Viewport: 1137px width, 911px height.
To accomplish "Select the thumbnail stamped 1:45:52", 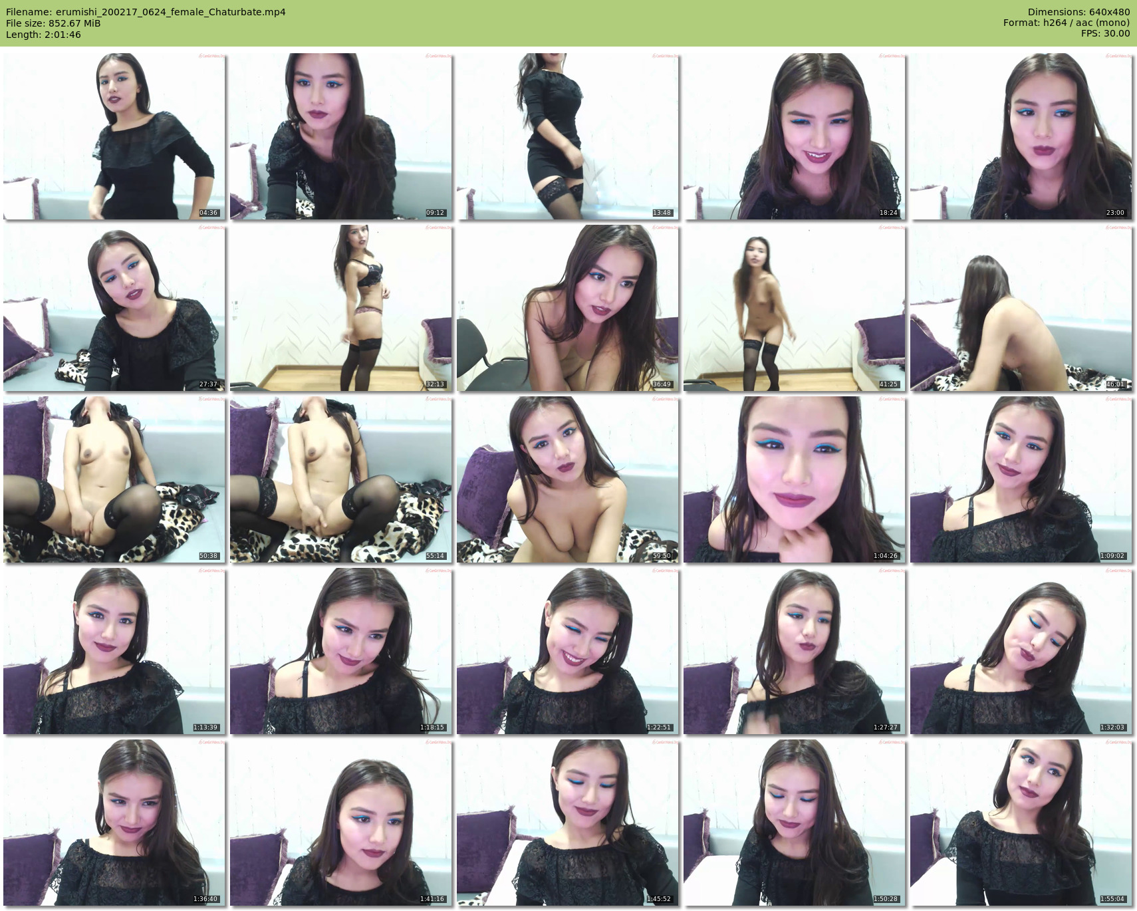I will 568,823.
